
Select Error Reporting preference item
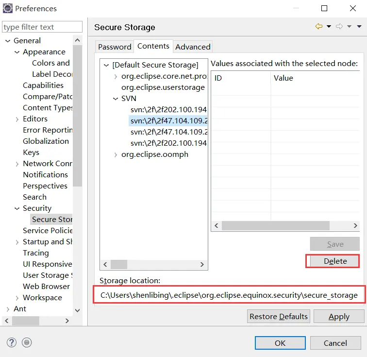(x=48, y=130)
